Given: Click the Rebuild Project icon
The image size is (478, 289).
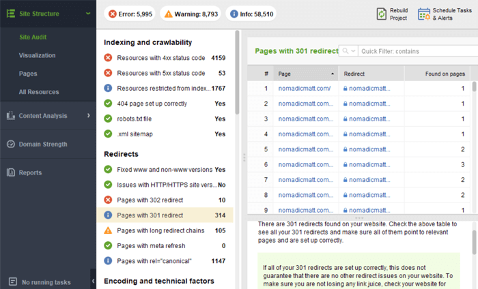Looking at the screenshot, I should (381, 14).
